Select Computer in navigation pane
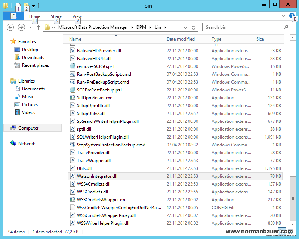This screenshot has width=299, height=239. click(x=33, y=128)
